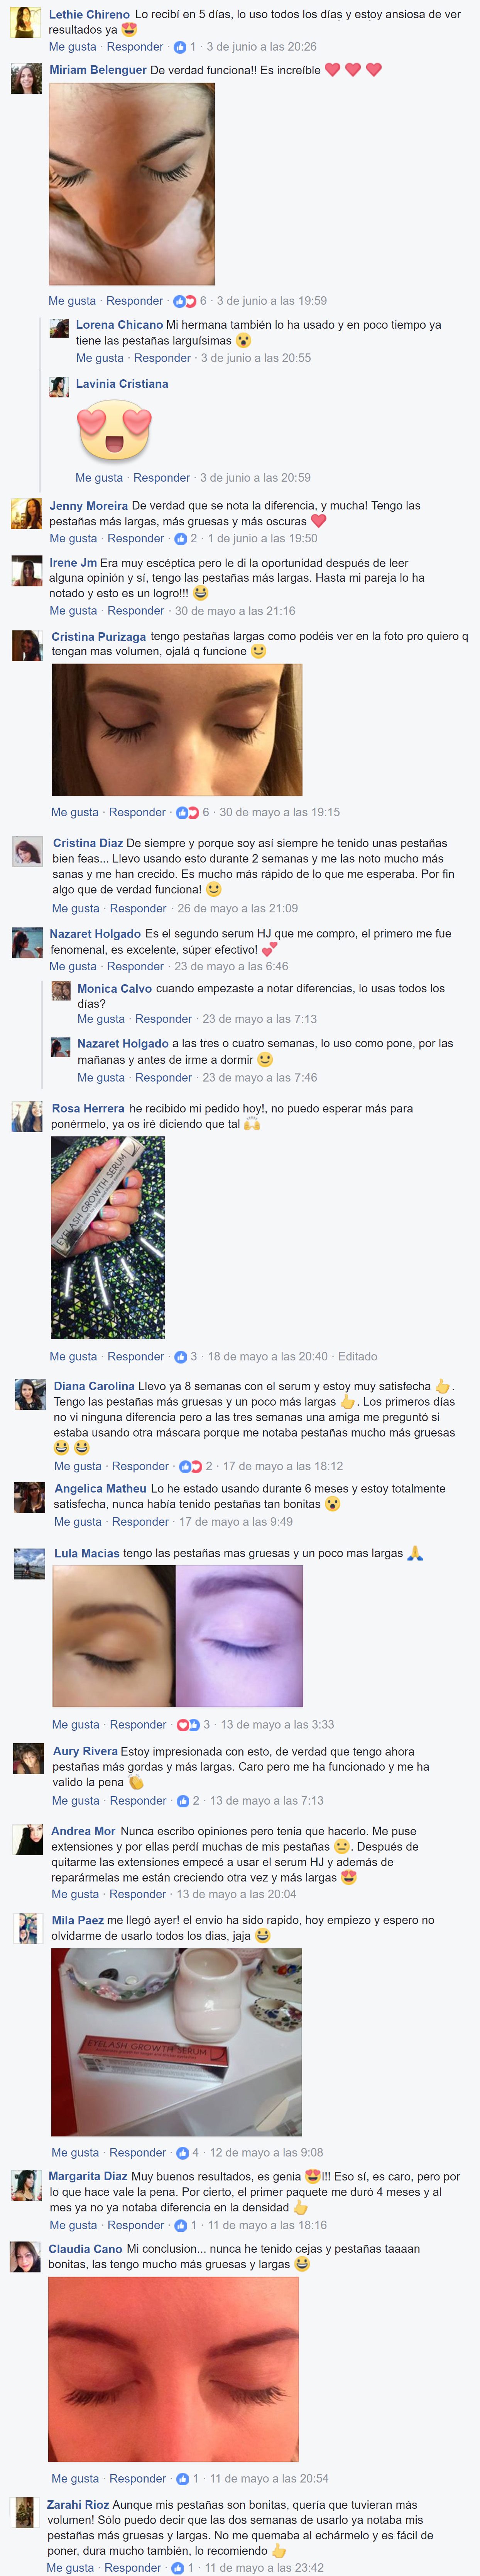Open reactions icon on Miriam Belenguer's comment

tap(184, 301)
